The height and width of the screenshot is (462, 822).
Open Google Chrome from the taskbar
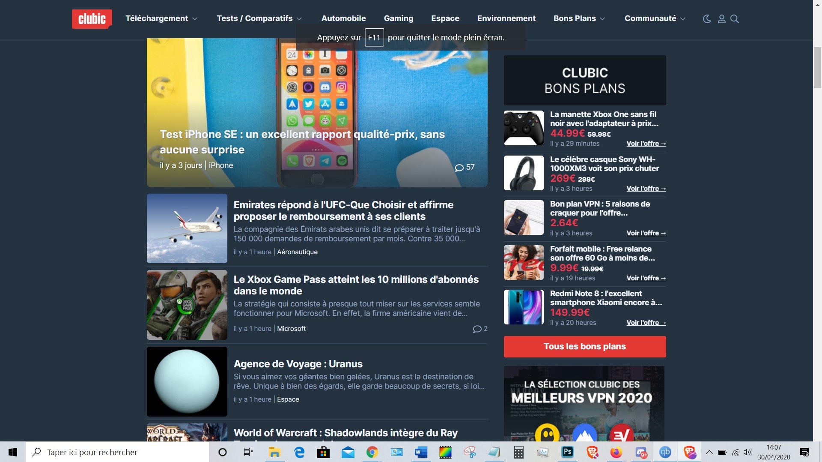tap(372, 452)
